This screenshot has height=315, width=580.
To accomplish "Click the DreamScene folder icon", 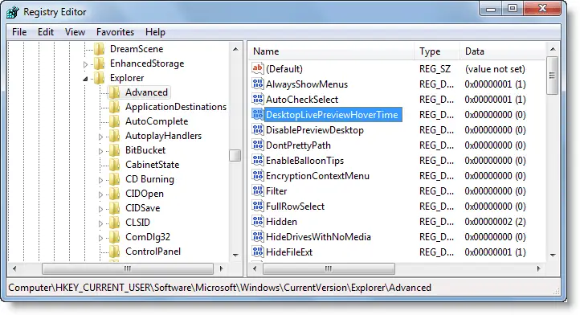I will click(x=99, y=49).
